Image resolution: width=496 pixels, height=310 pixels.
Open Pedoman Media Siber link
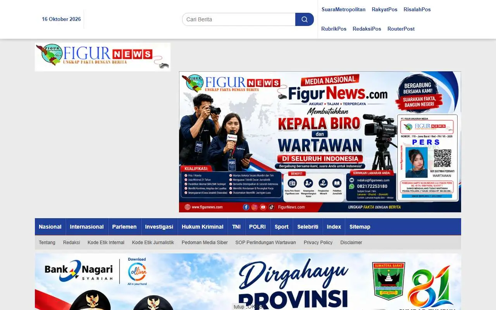(x=205, y=243)
